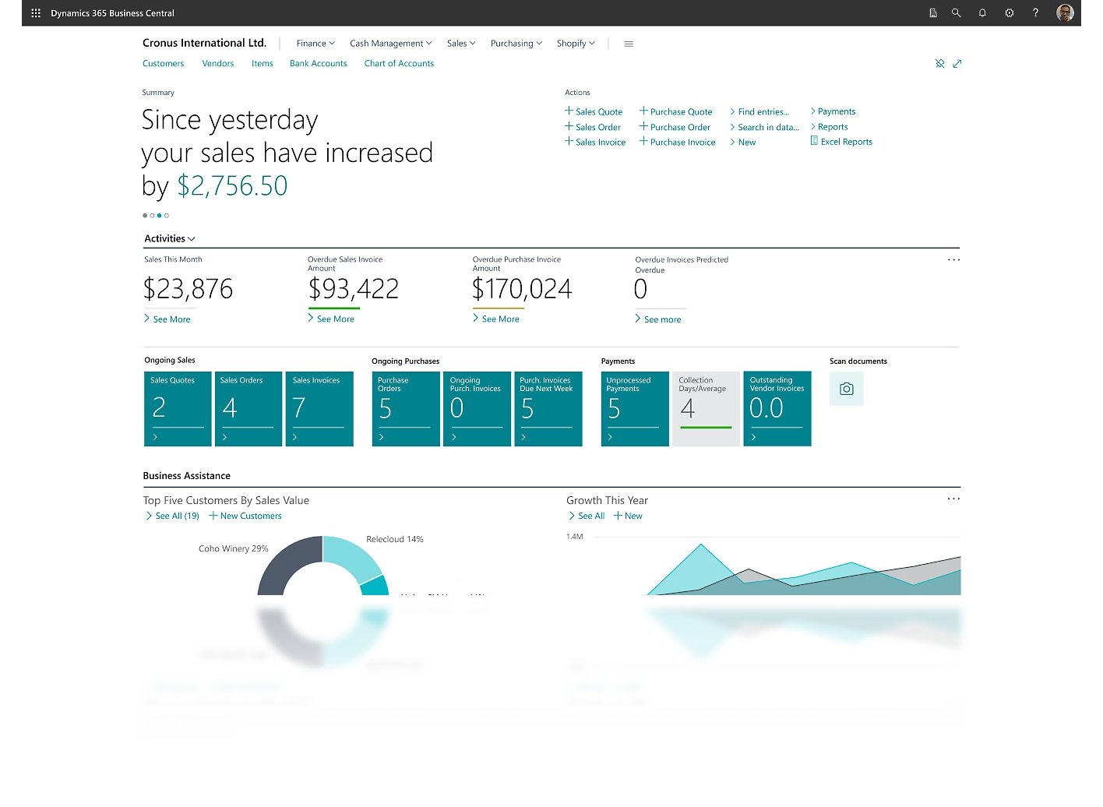Click the expand page arrows icon
This screenshot has width=1103, height=807.
point(957,64)
